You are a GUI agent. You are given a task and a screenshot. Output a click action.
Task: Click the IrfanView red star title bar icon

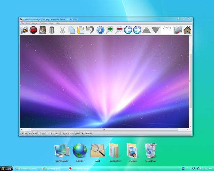21,20
